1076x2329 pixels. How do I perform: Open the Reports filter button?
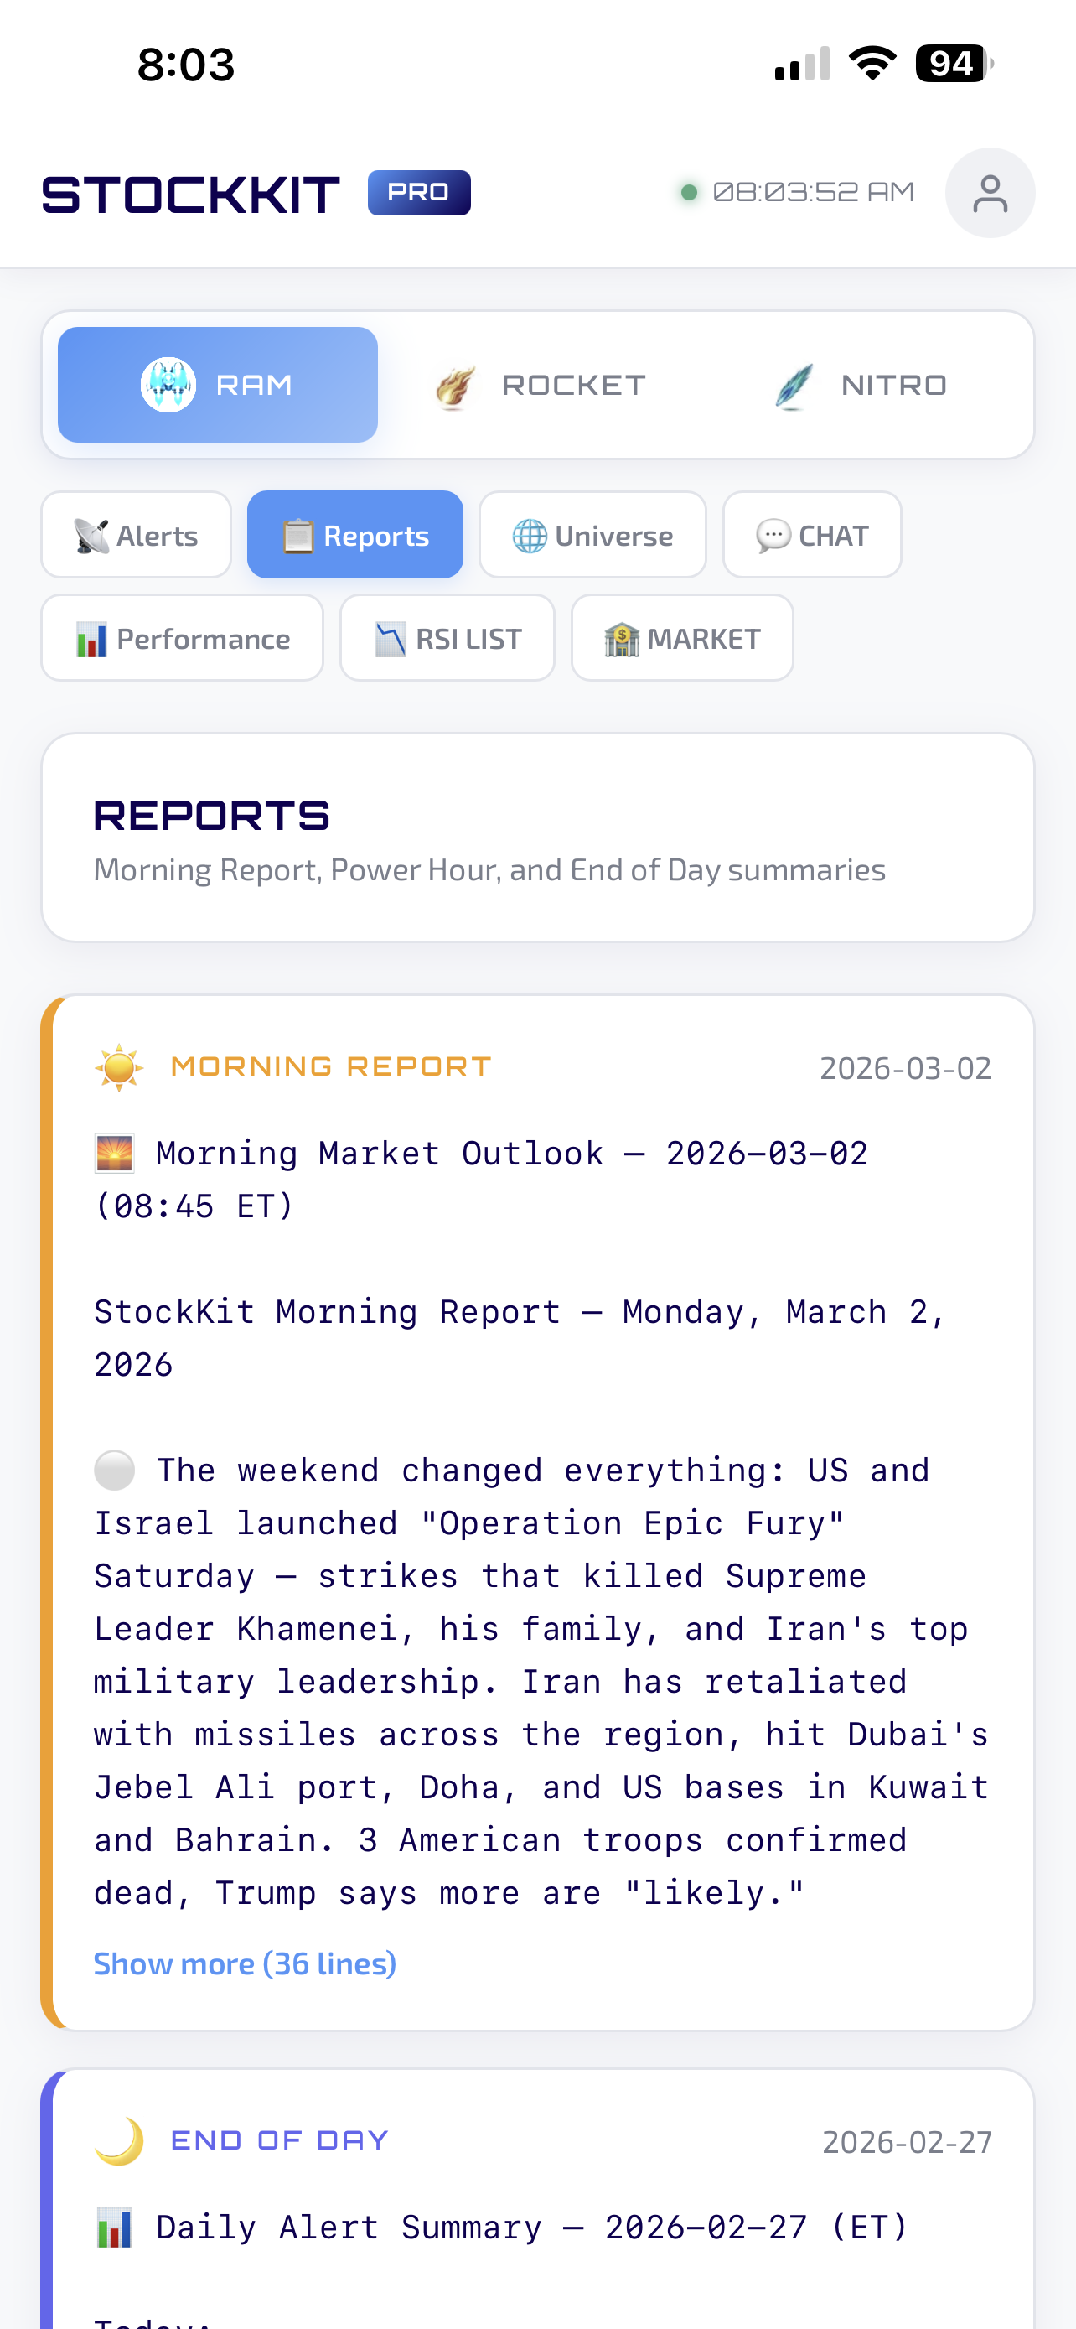coord(355,534)
